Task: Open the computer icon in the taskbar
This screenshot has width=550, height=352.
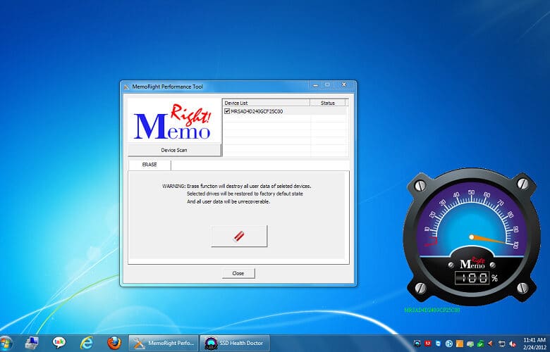Action: 32,344
